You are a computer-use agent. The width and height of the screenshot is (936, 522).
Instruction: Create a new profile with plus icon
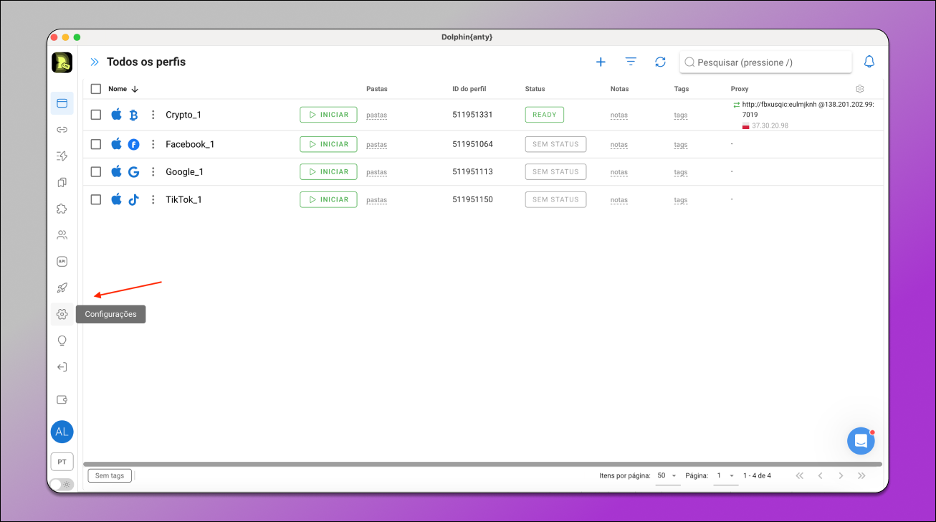[x=601, y=62]
